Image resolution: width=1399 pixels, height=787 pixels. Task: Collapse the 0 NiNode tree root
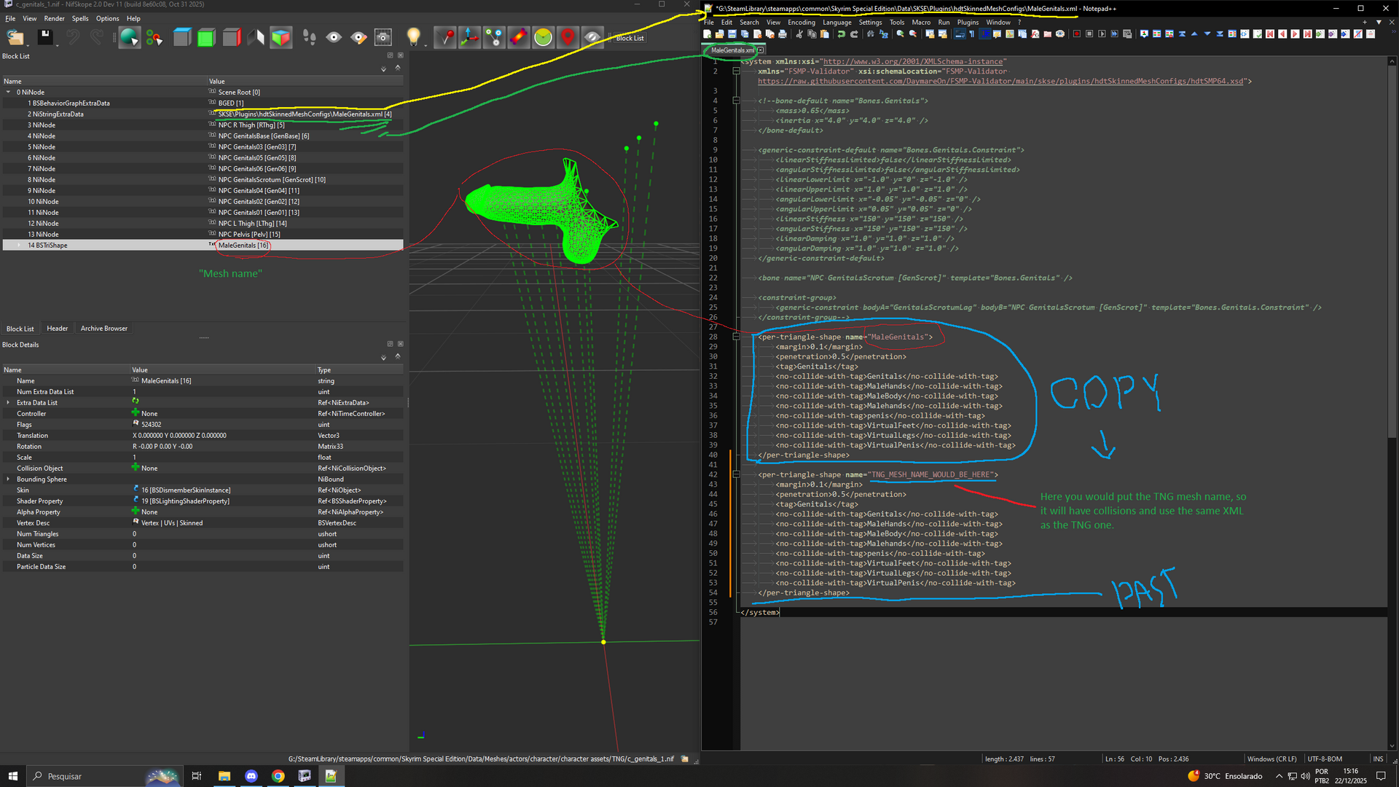point(8,93)
